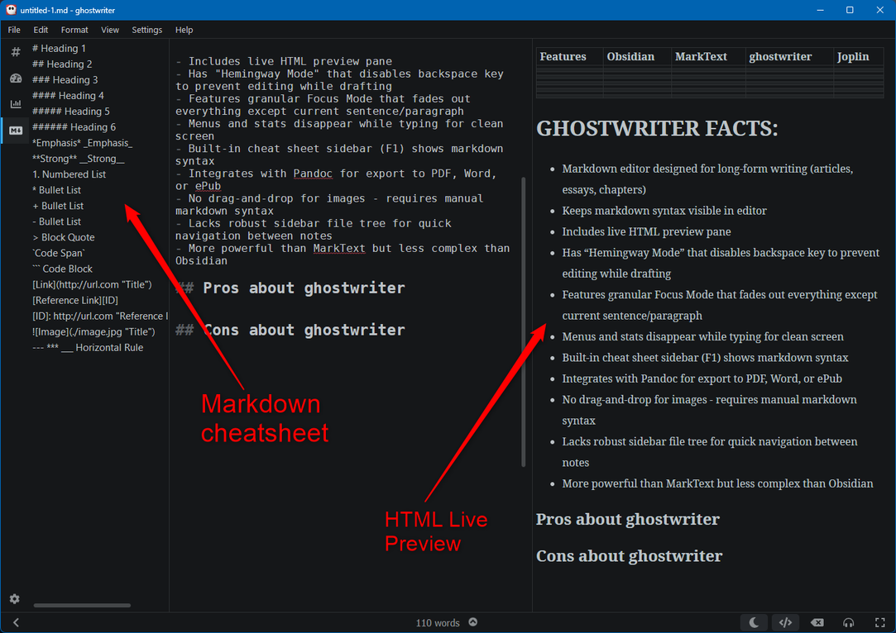The width and height of the screenshot is (896, 633).
Task: Select '- Bullet List' cheat sheet entry
Action: pyautogui.click(x=56, y=221)
